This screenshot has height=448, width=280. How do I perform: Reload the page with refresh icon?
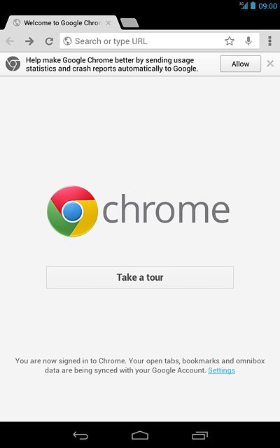[49, 41]
